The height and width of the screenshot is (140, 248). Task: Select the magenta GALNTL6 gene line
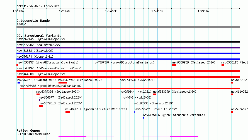click(x=128, y=136)
